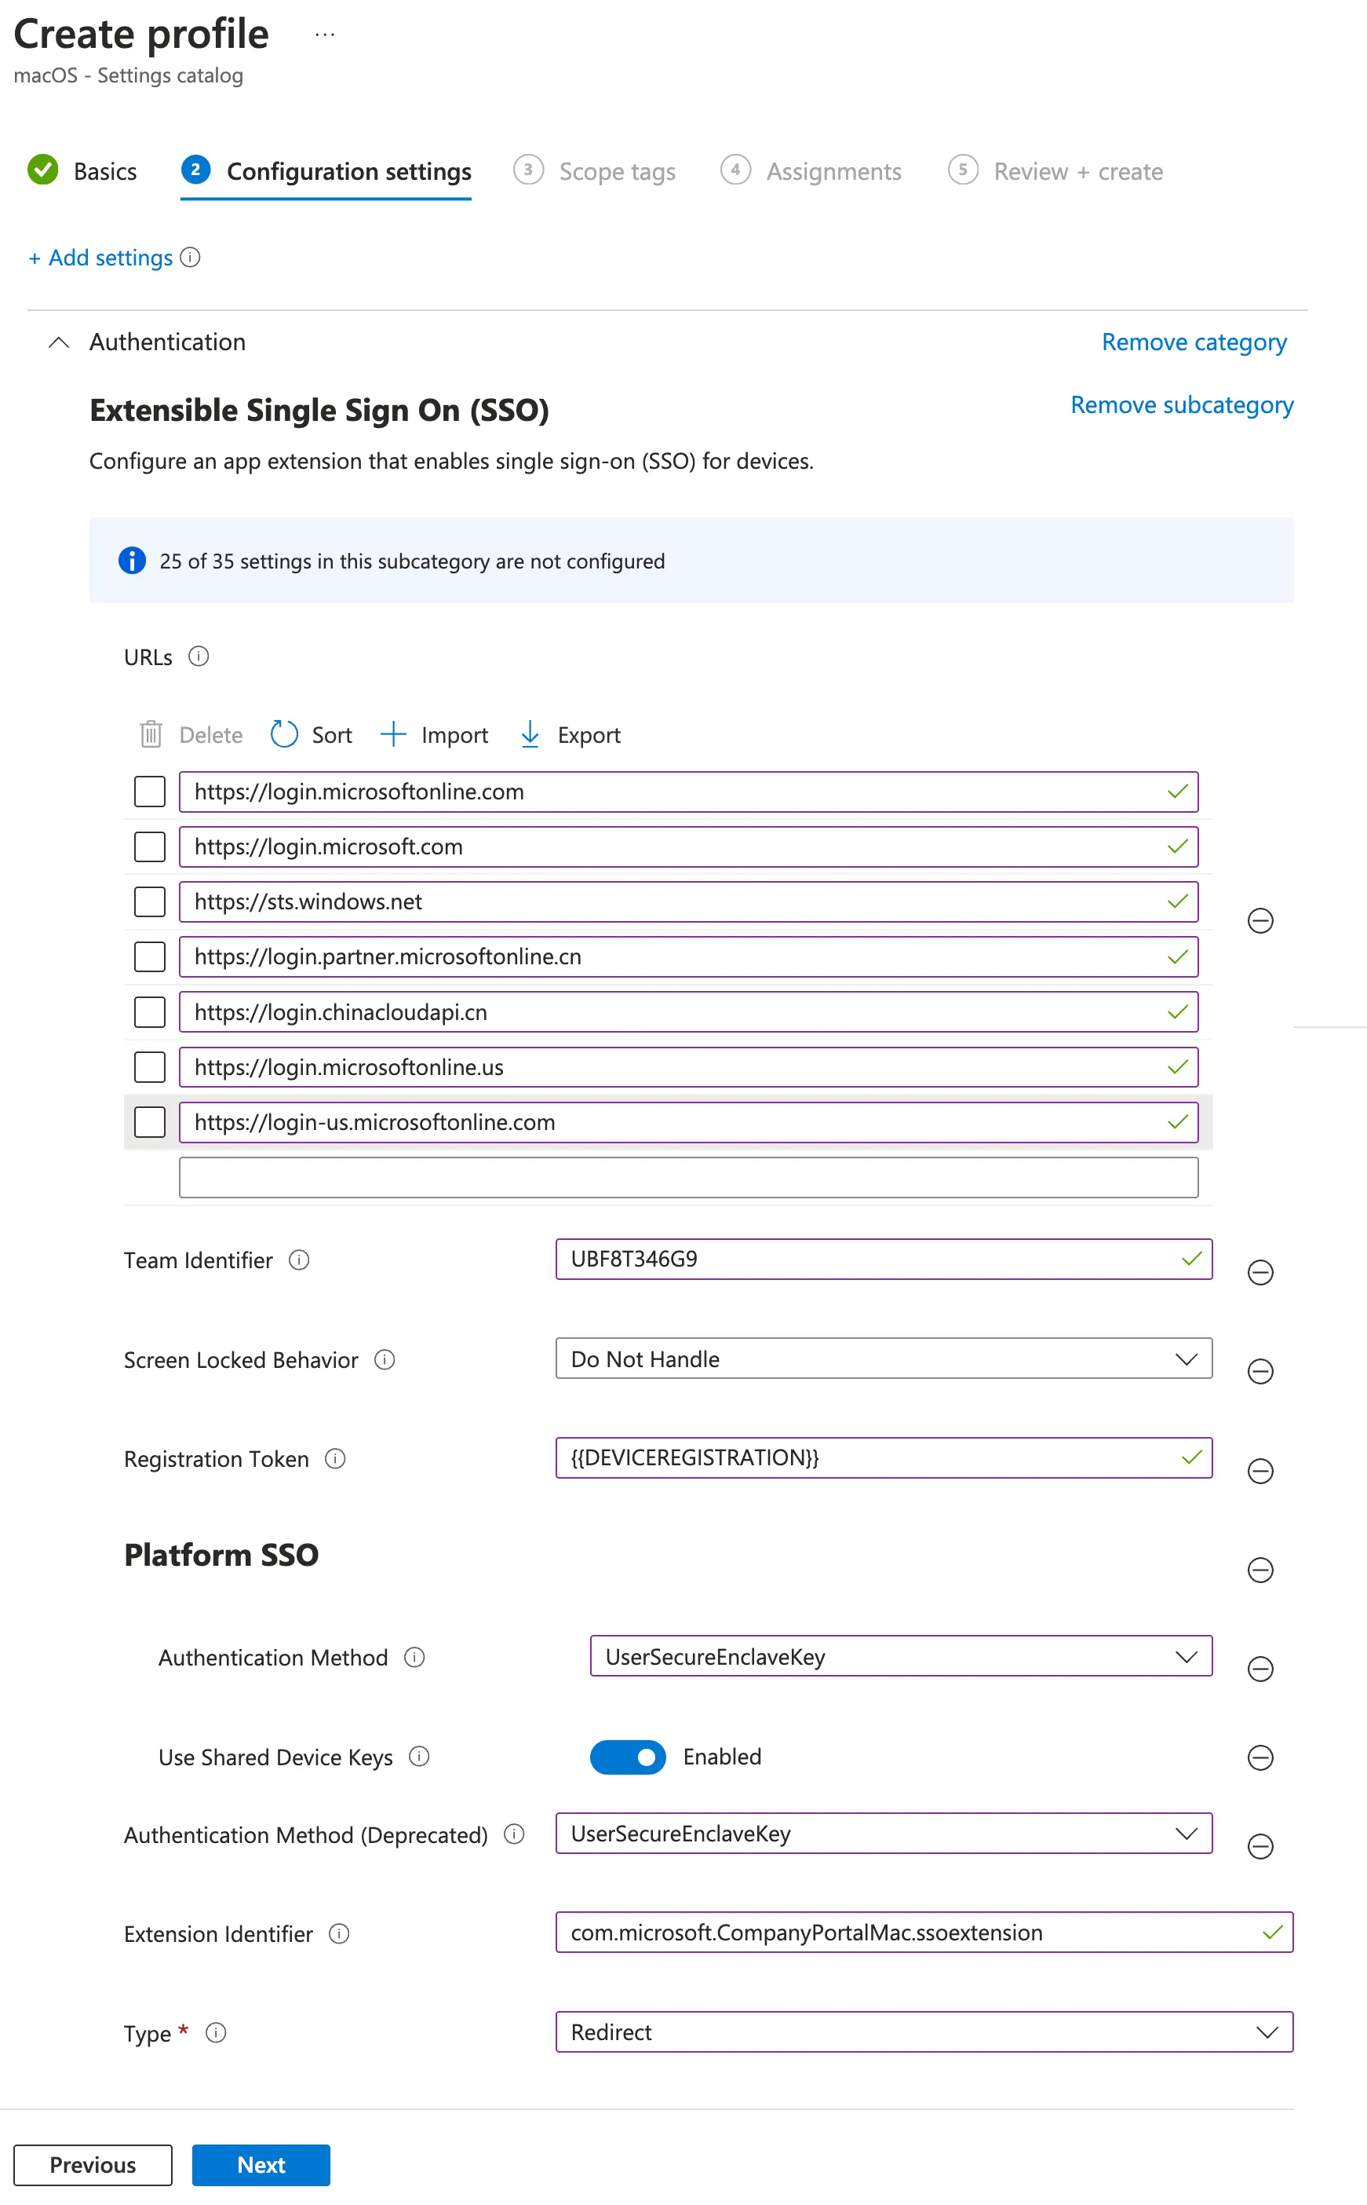Viewport: 1367px width, 2205px height.
Task: Remove the Use Shared Device Keys setting
Action: 1260,1757
